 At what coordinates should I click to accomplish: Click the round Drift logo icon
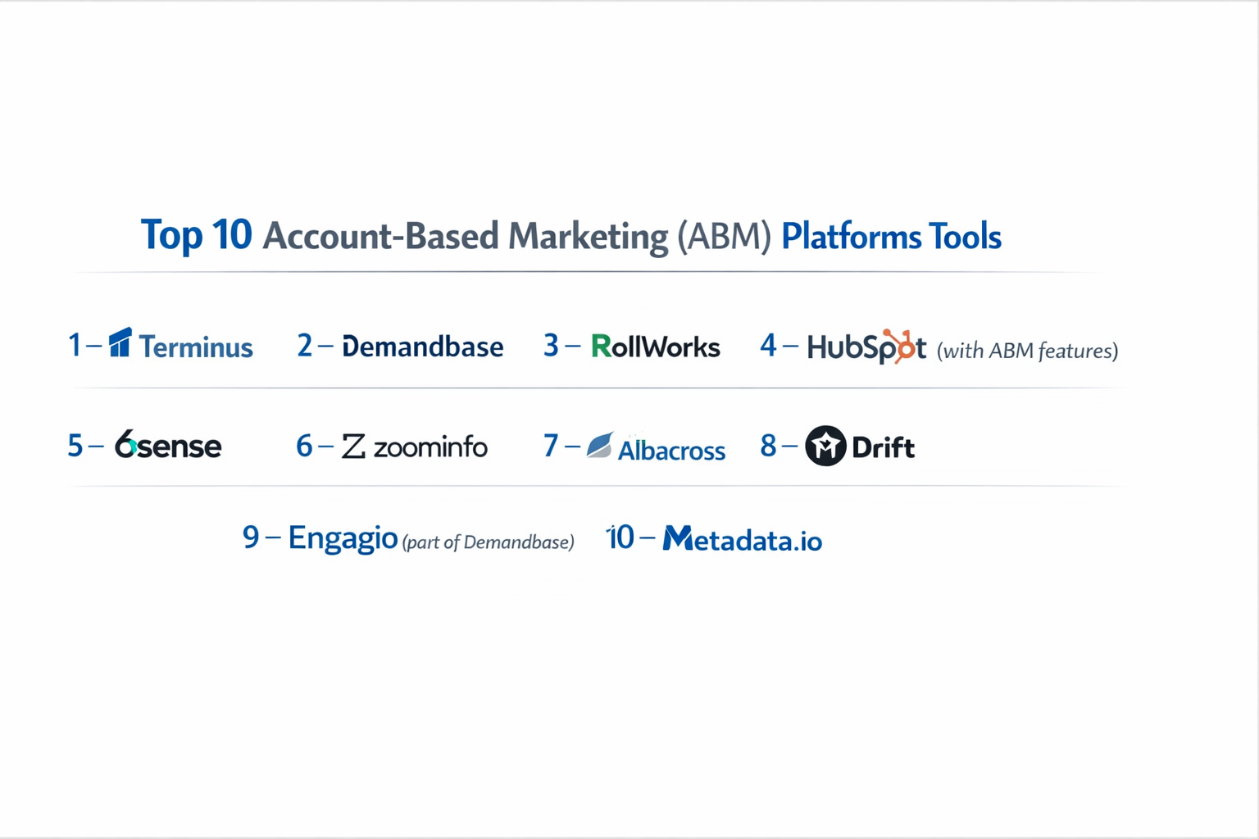825,446
